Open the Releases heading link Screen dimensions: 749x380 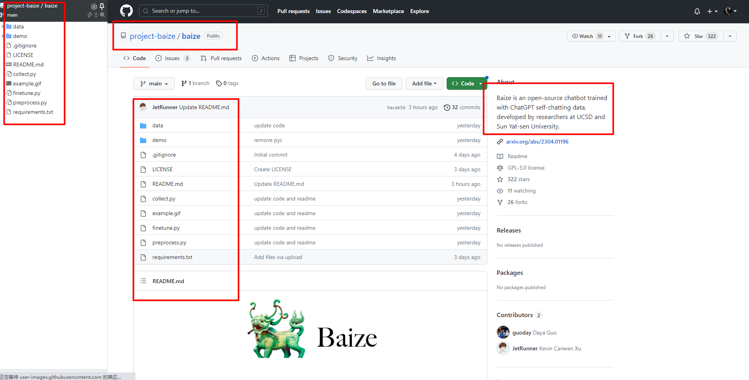pos(509,230)
